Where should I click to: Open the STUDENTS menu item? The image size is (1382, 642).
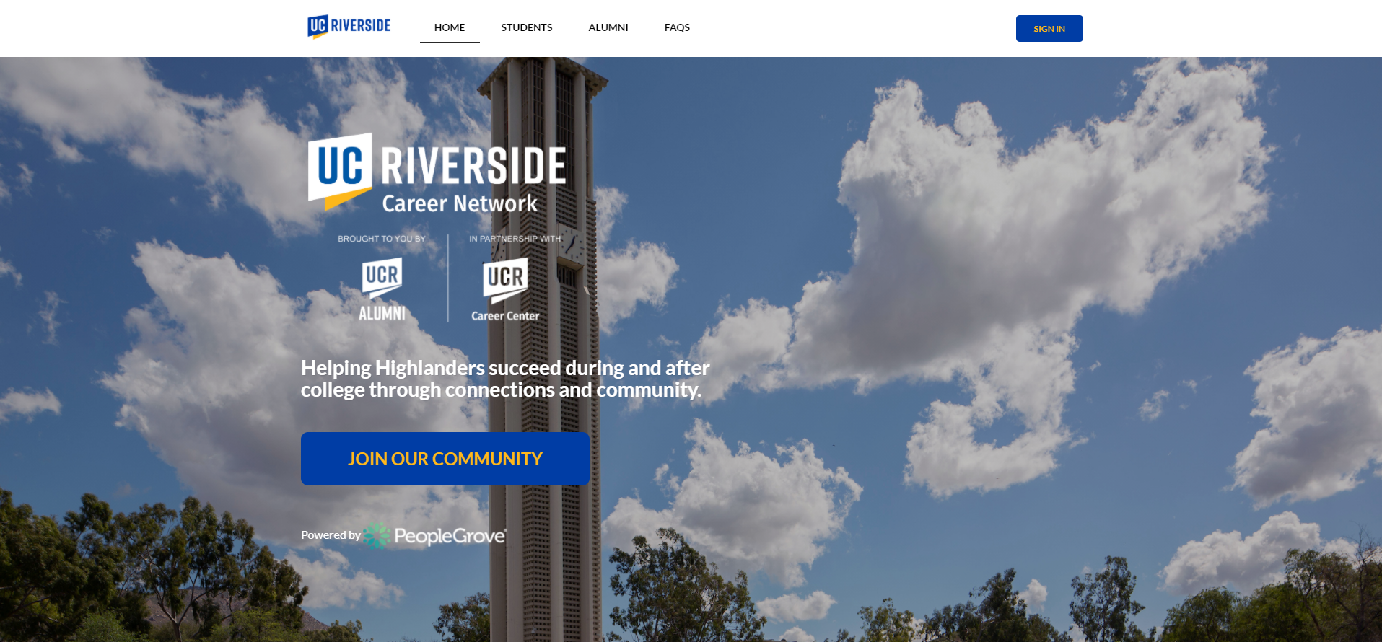click(x=526, y=27)
